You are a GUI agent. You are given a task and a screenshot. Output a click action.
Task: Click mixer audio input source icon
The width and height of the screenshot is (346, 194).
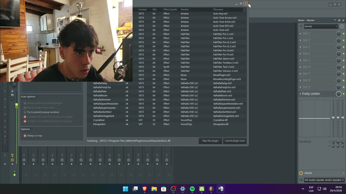[x=301, y=26]
